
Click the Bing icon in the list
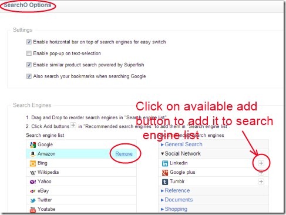point(33,163)
